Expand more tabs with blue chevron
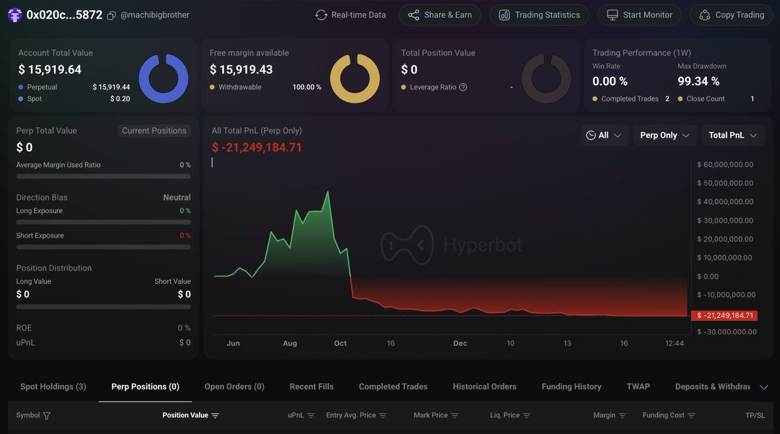Screen dimensions: 780x434 point(764,387)
